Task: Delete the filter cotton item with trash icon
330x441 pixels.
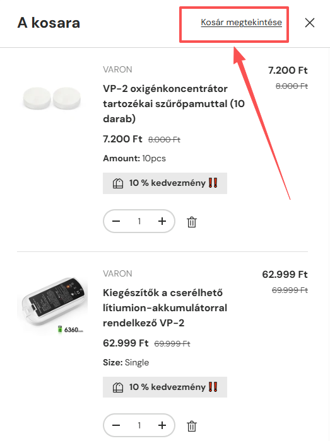Action: 192,222
